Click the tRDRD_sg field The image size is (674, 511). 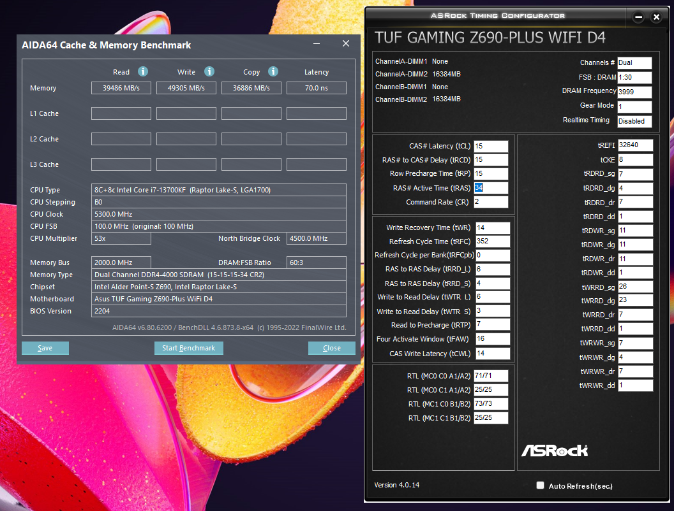pyautogui.click(x=635, y=174)
